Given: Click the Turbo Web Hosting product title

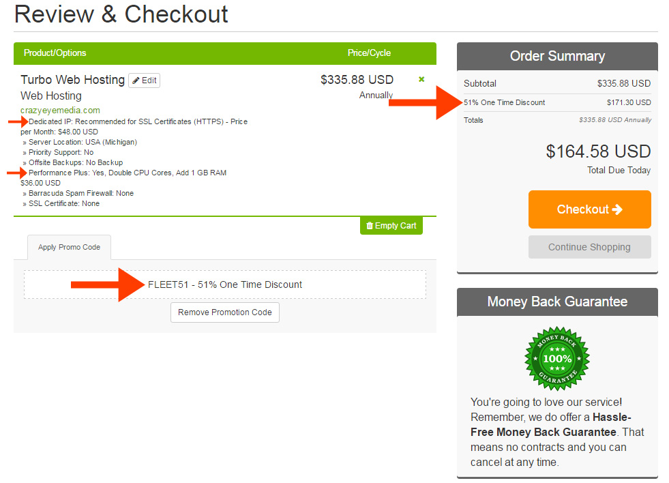Looking at the screenshot, I should [72, 80].
